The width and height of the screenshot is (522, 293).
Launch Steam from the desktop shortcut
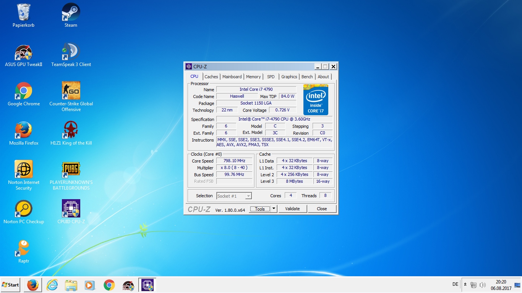pyautogui.click(x=71, y=15)
